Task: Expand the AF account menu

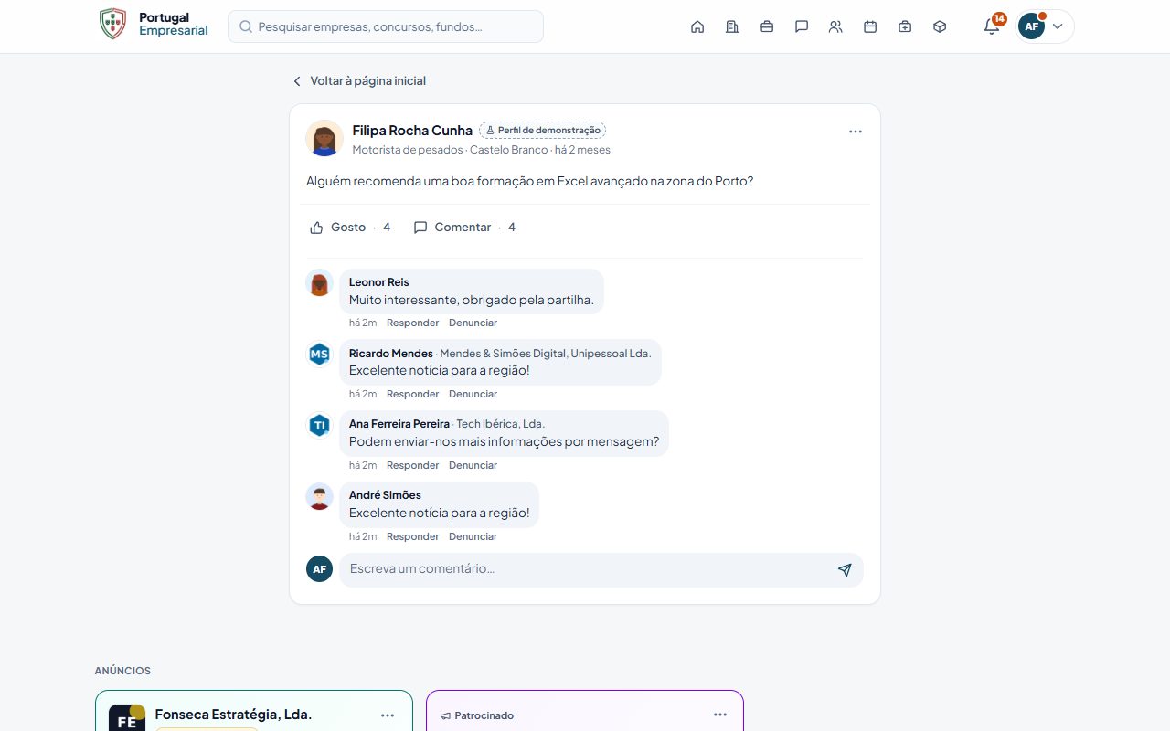Action: (x=1045, y=26)
